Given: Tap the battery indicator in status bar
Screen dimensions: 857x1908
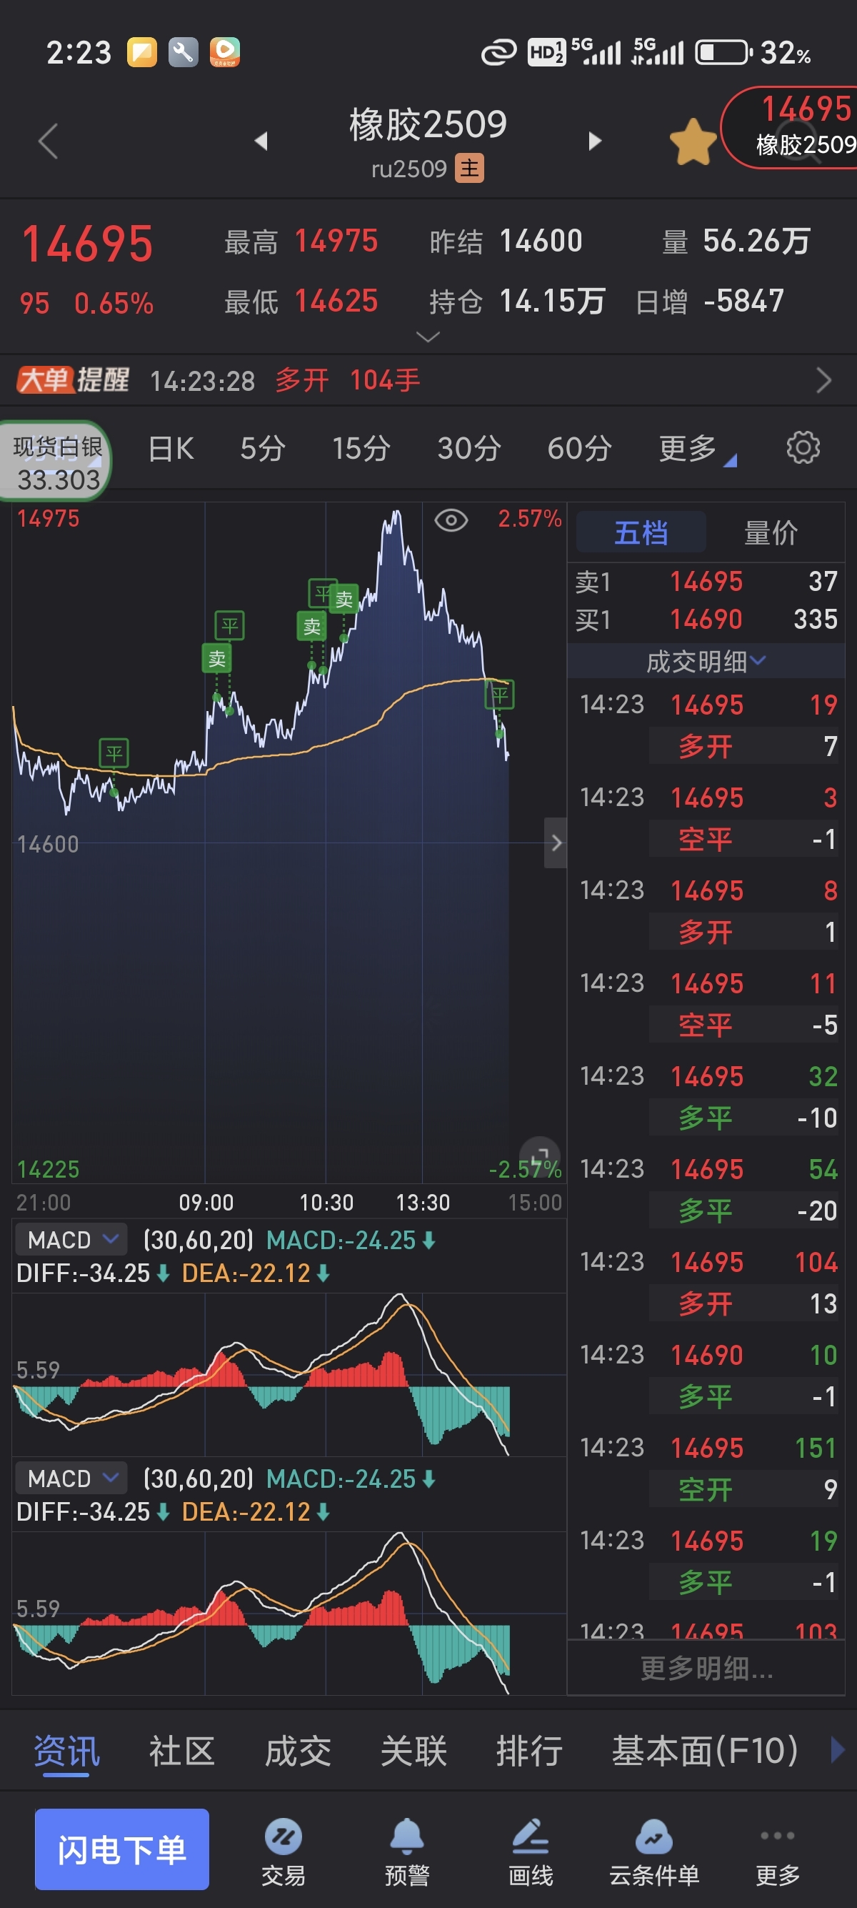Looking at the screenshot, I should pyautogui.click(x=722, y=53).
